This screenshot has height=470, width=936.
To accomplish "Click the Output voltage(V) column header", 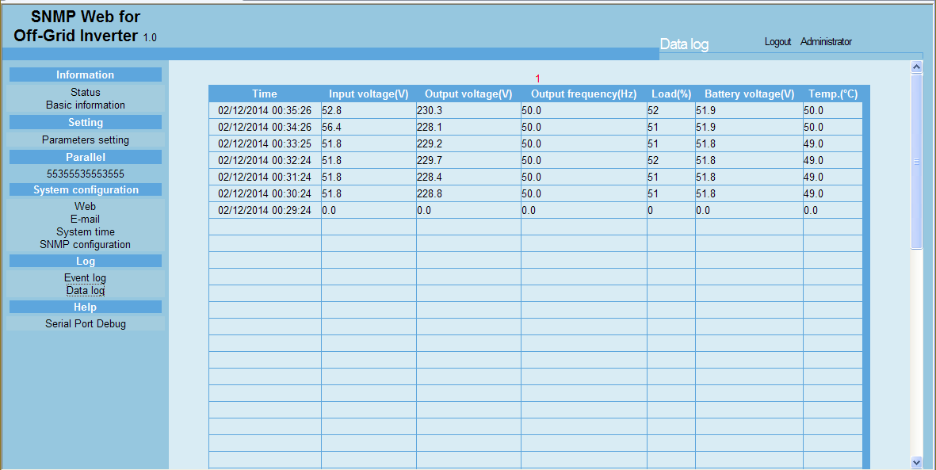I will point(468,94).
